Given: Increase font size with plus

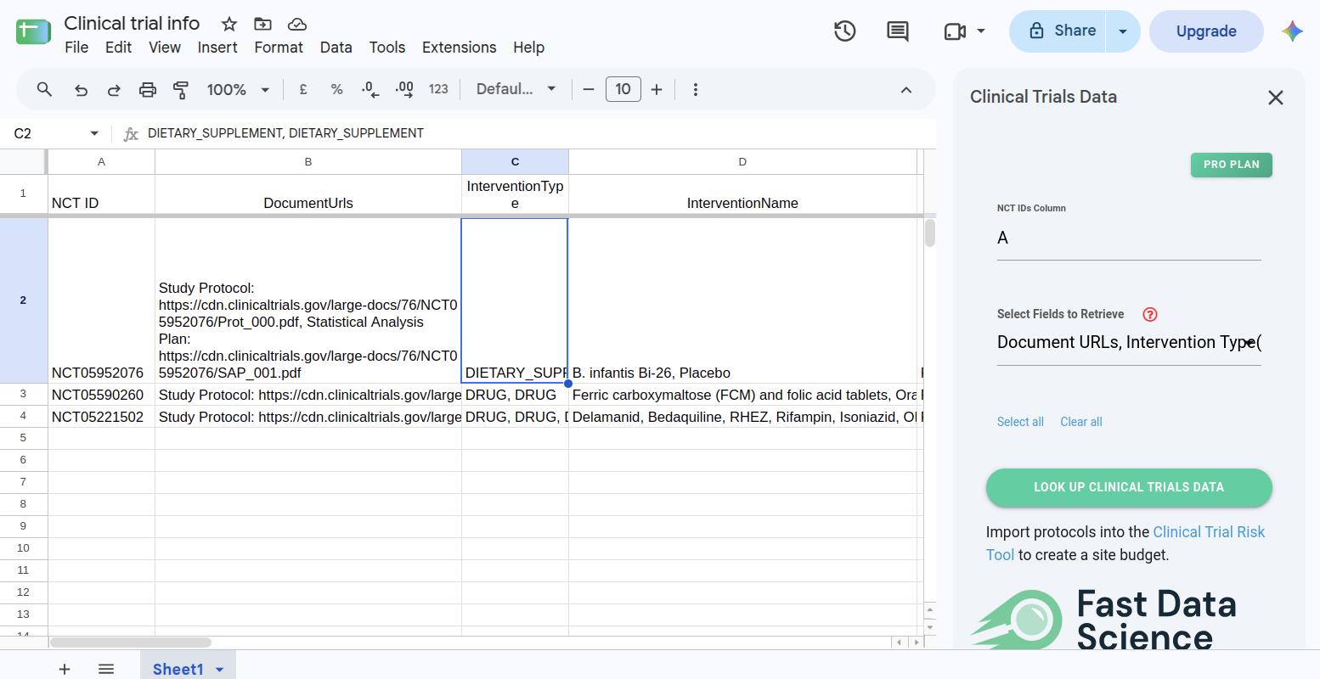Looking at the screenshot, I should [x=657, y=89].
